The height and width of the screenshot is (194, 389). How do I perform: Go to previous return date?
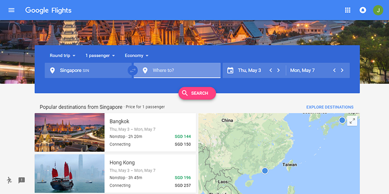[334, 70]
